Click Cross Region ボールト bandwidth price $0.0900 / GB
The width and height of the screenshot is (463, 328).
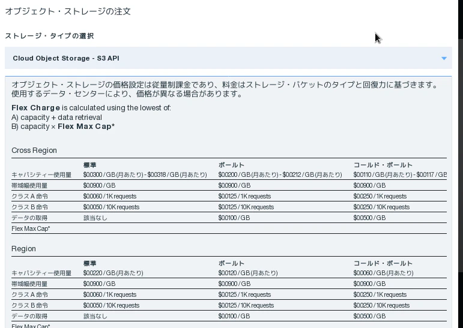234,185
